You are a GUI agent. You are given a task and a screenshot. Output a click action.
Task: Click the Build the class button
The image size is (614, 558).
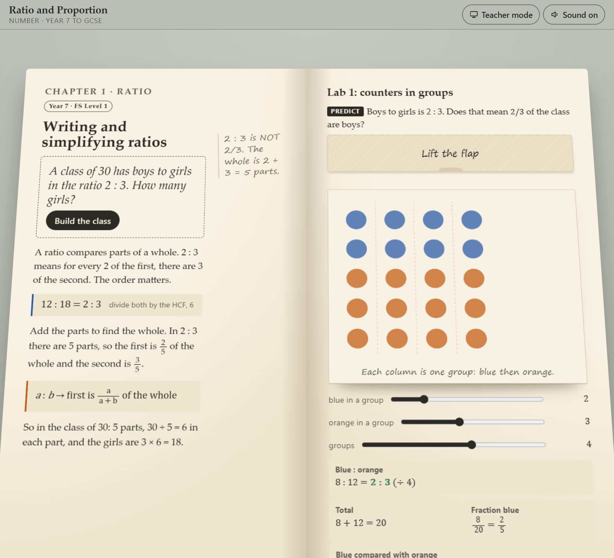83,221
